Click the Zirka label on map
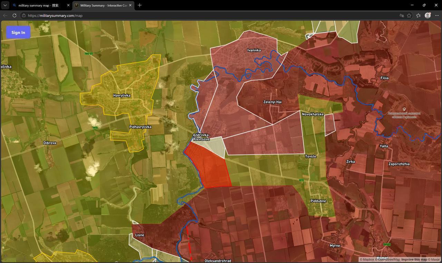442x263 pixels. 350,161
